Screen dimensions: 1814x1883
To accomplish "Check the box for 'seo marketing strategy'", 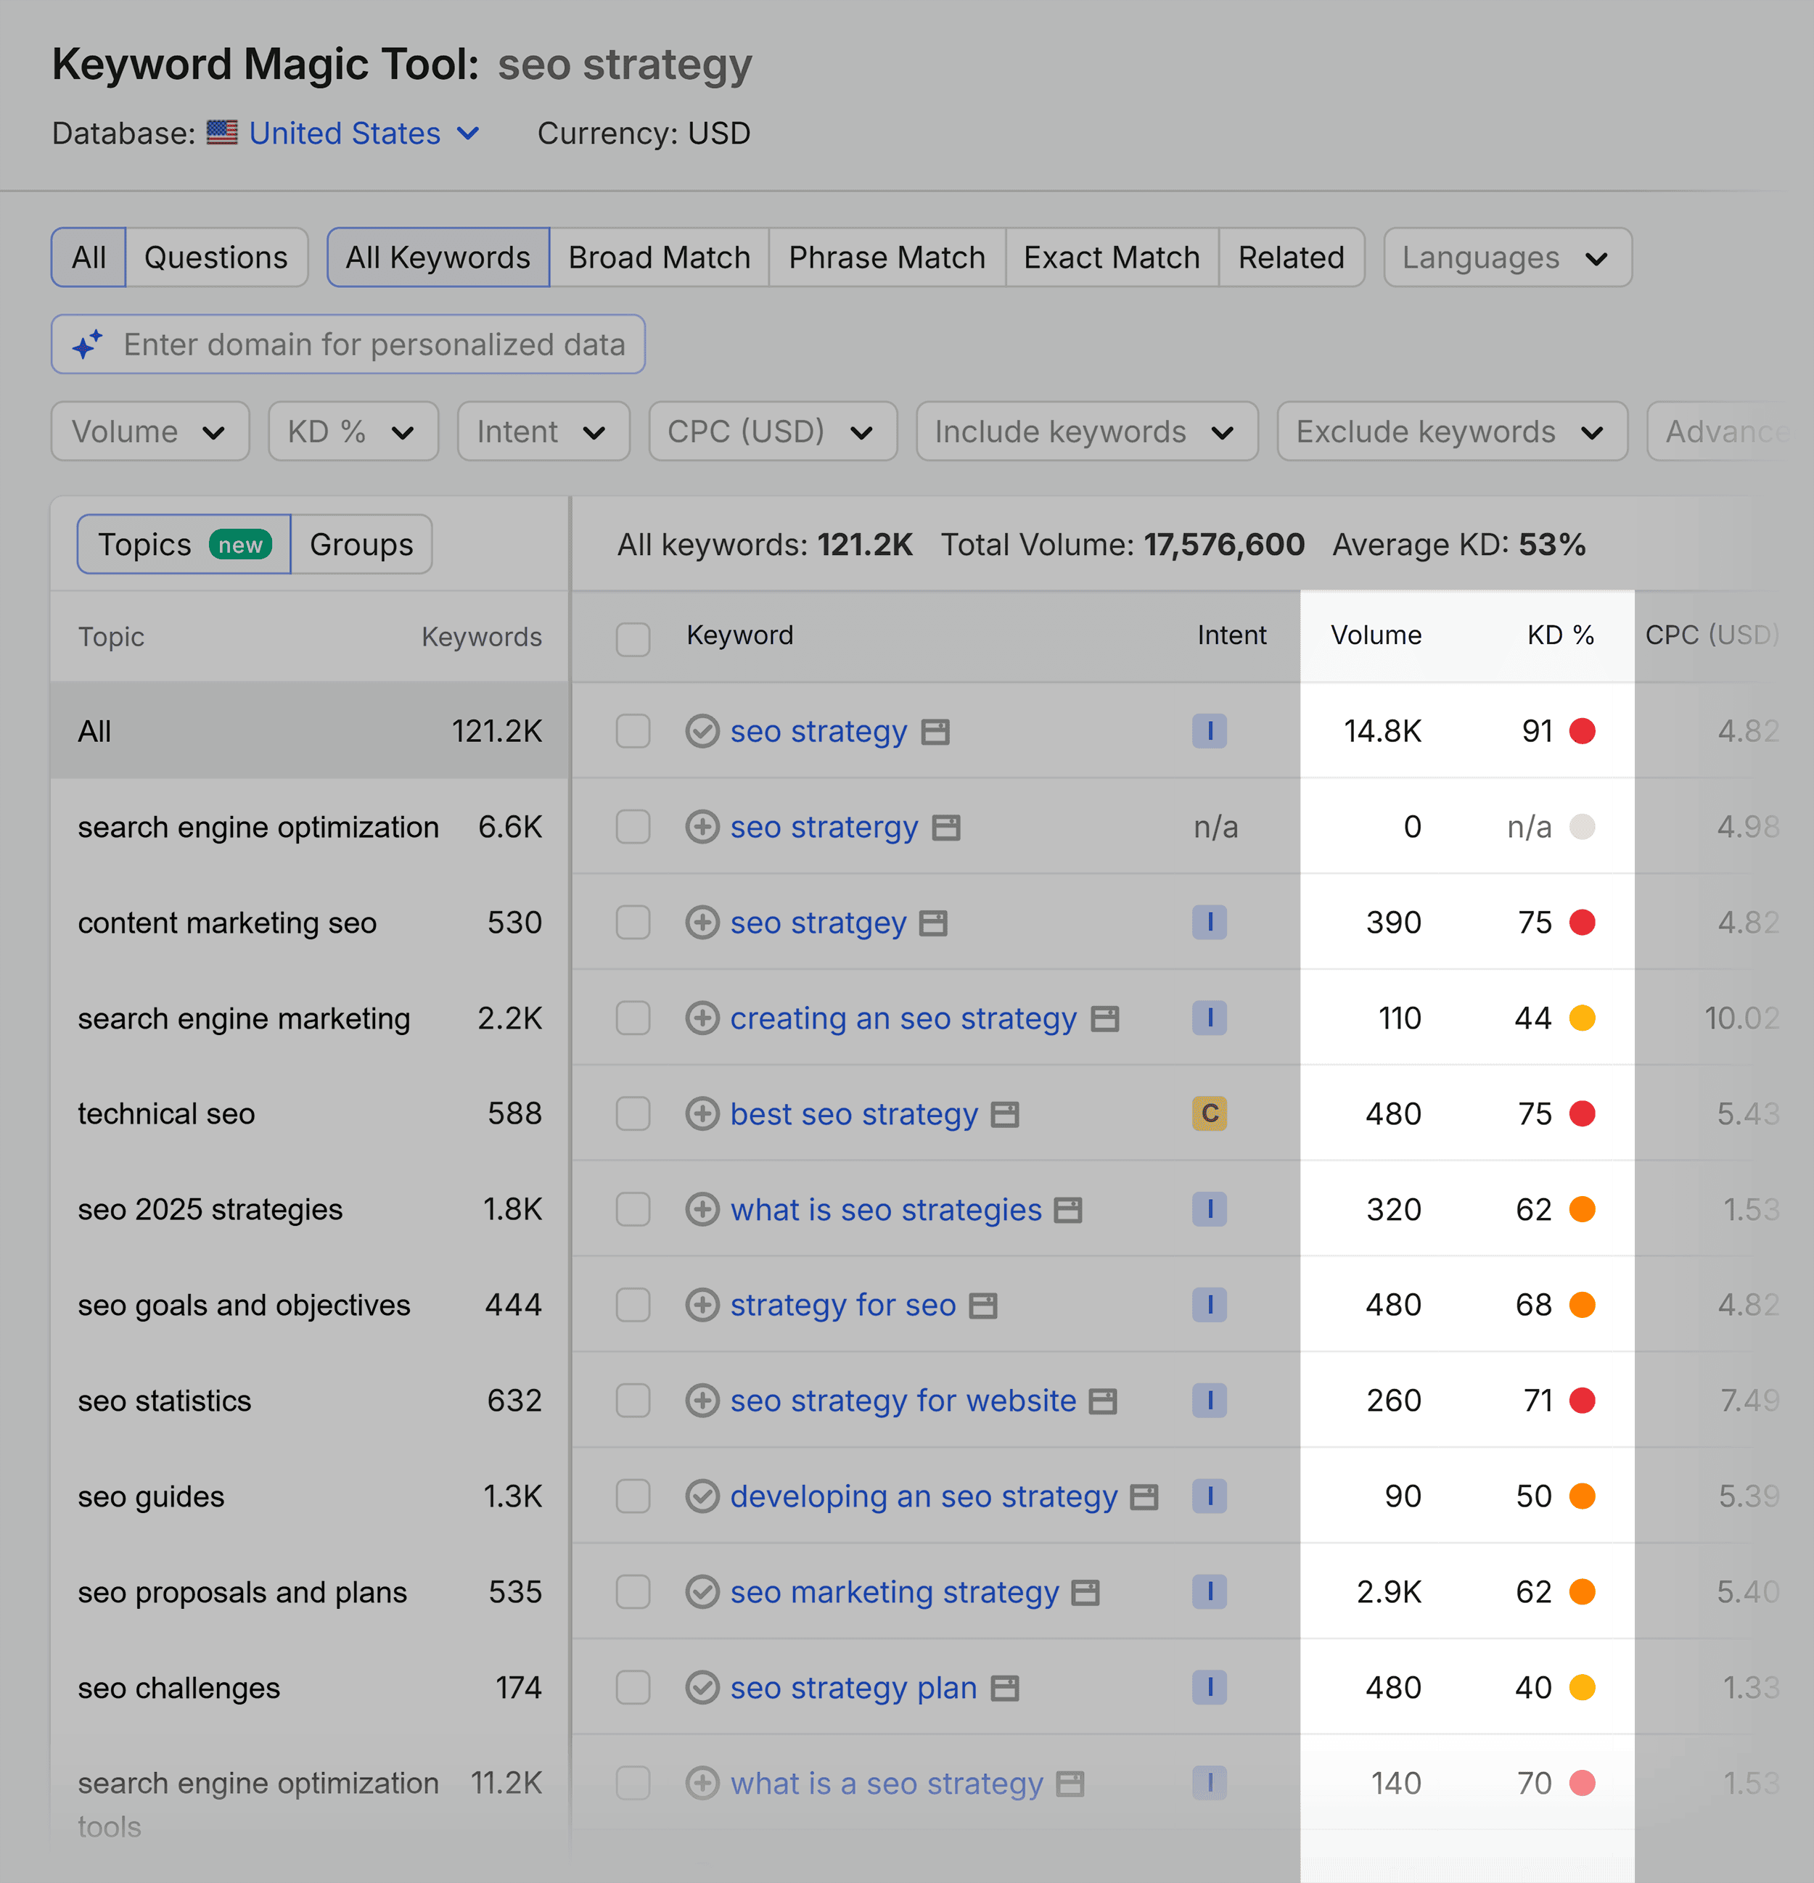I will (x=633, y=1592).
